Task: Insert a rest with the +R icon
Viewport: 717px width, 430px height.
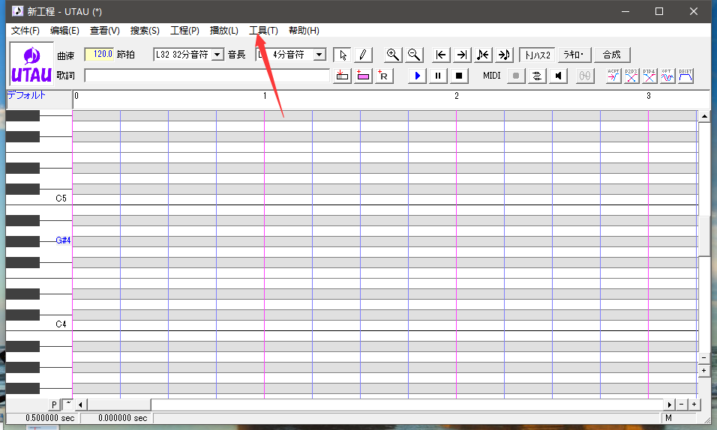Action: click(384, 76)
